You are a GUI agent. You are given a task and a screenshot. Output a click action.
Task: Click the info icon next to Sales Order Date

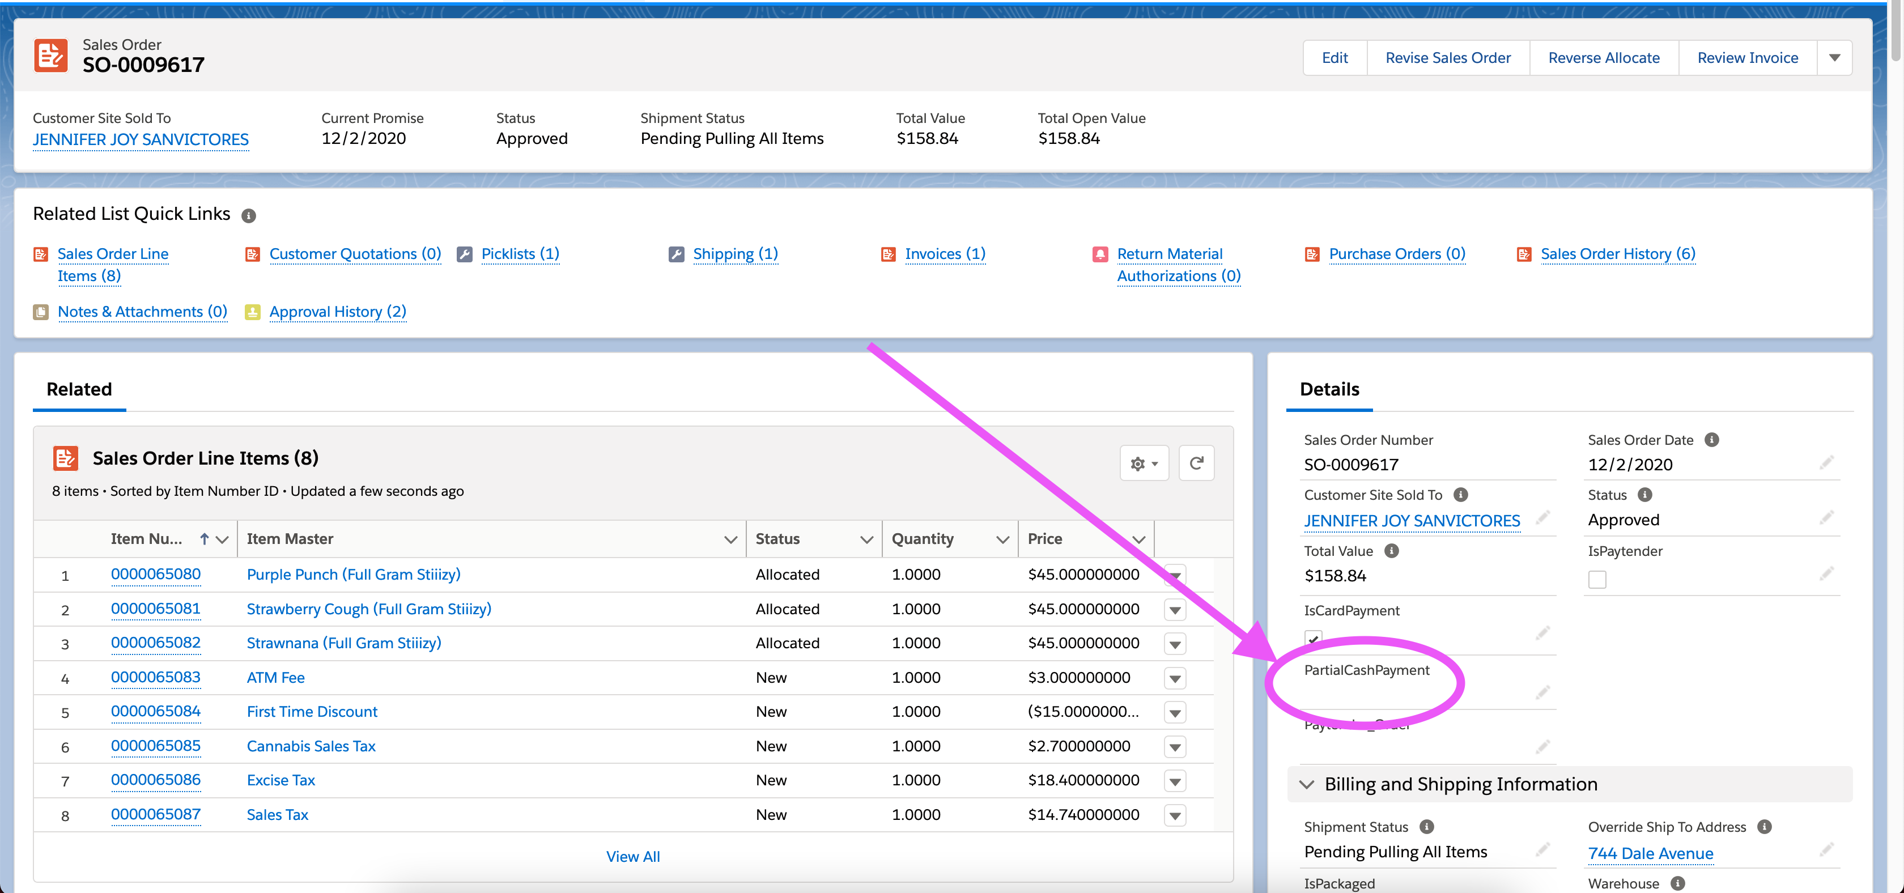tap(1712, 440)
